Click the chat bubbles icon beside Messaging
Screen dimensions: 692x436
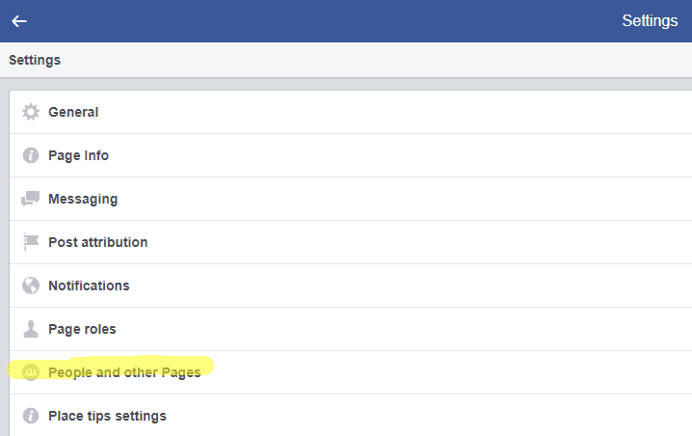point(31,199)
